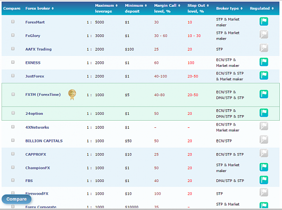Sort table by Minimum deposit arrows
The height and width of the screenshot is (210, 282).
pyautogui.click(x=146, y=5)
